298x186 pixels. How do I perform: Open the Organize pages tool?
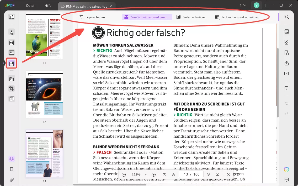[11, 78]
